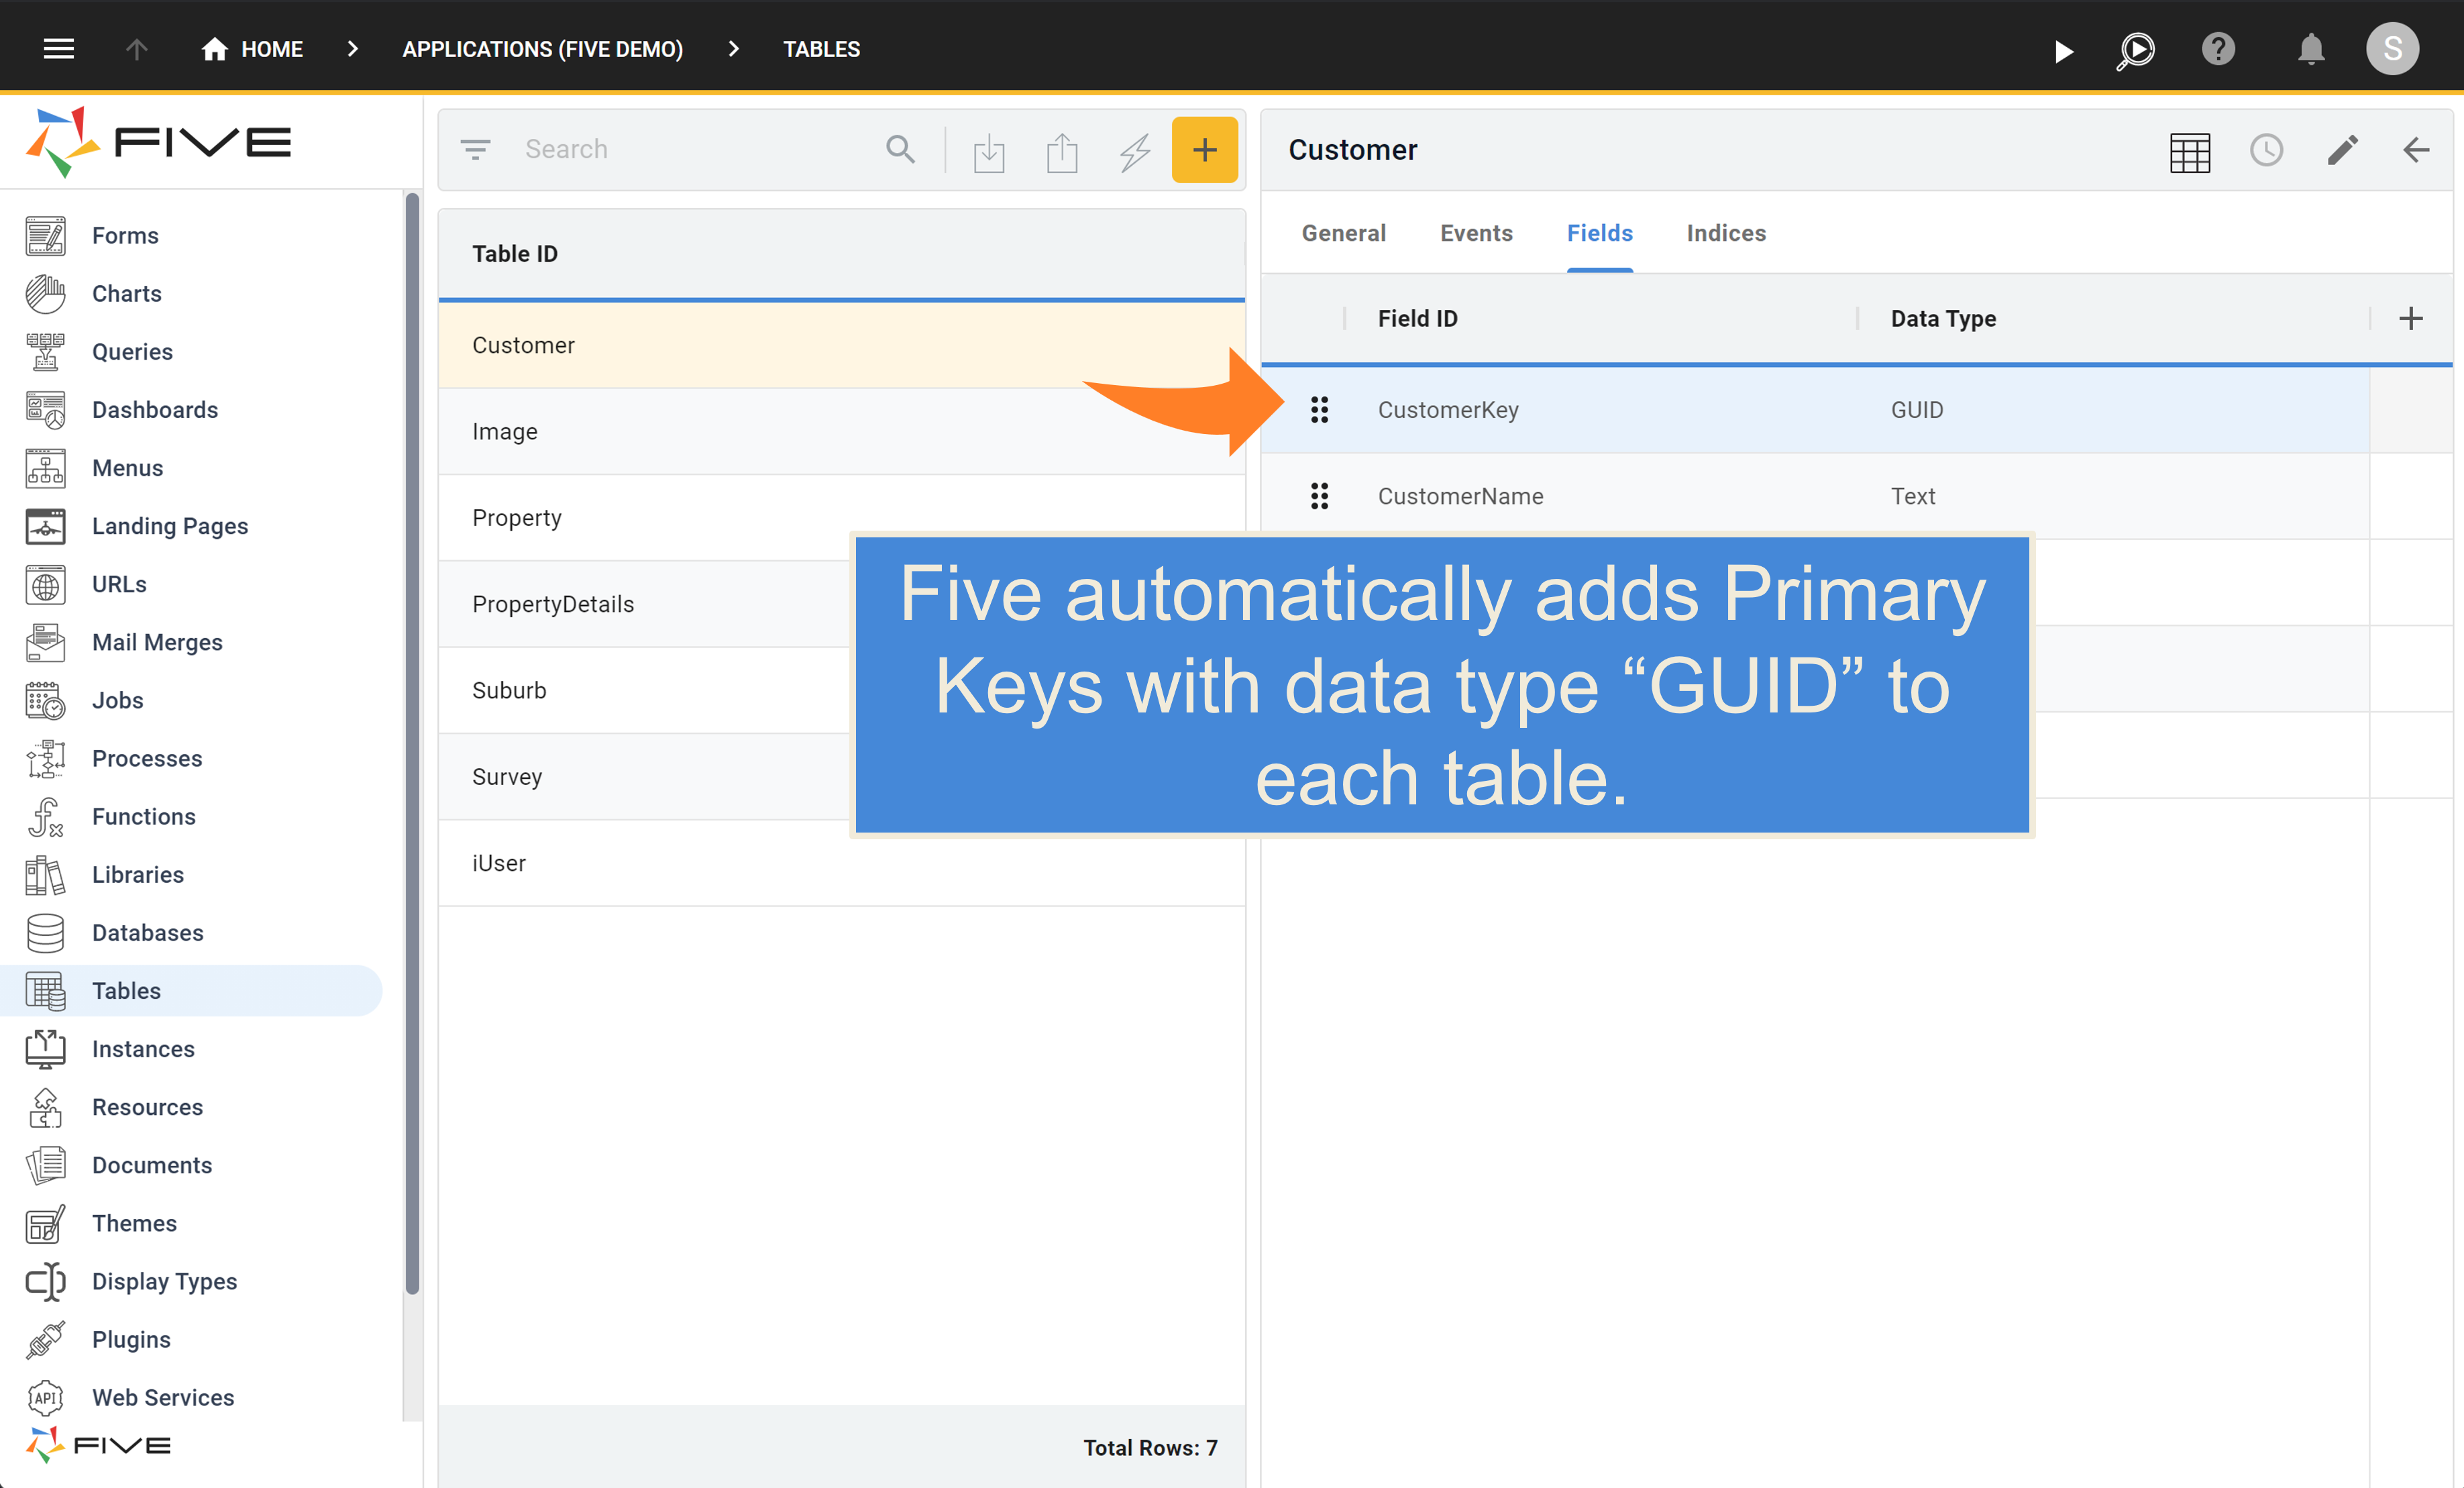The image size is (2464, 1488).
Task: Open Applications (Five Demo) breadcrumb
Action: click(542, 49)
